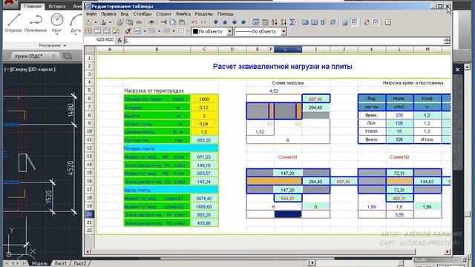
Task: Expand the Рисование panel in AutoCAD
Action: click(53, 45)
